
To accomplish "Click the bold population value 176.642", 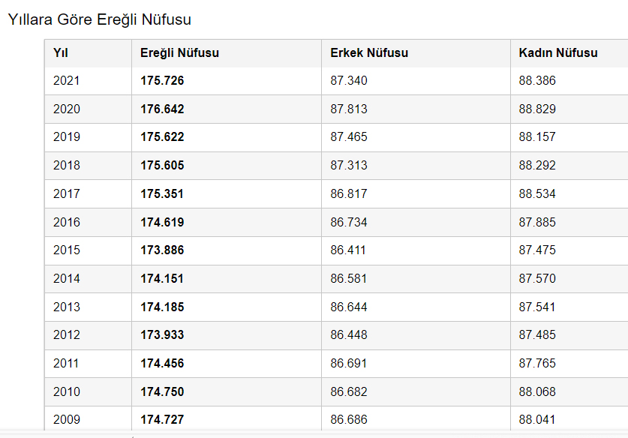I will pos(162,109).
